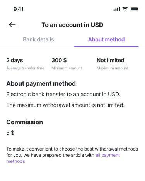Select the About method tab
The width and height of the screenshot is (145, 181).
(x=106, y=39)
